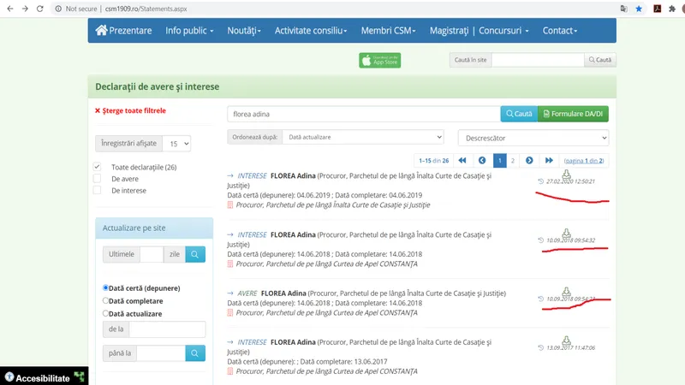Open the 'Ordonează după' sort dropdown
Image resolution: width=685 pixels, height=385 pixels.
pyautogui.click(x=363, y=137)
